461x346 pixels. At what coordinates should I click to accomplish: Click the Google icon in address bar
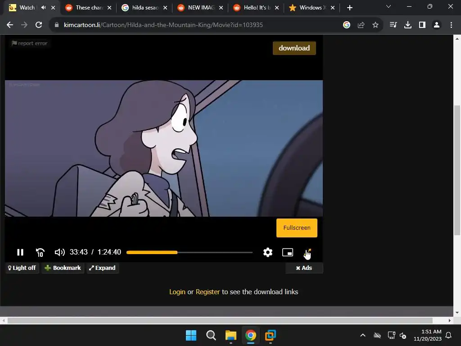[347, 25]
